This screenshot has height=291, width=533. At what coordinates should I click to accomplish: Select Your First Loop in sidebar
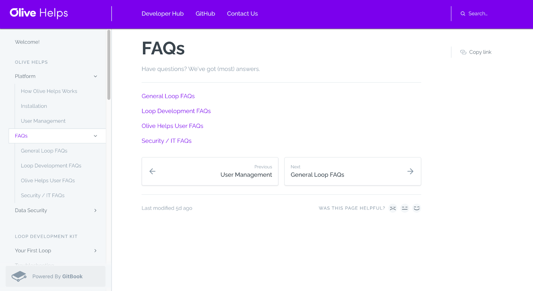point(33,251)
